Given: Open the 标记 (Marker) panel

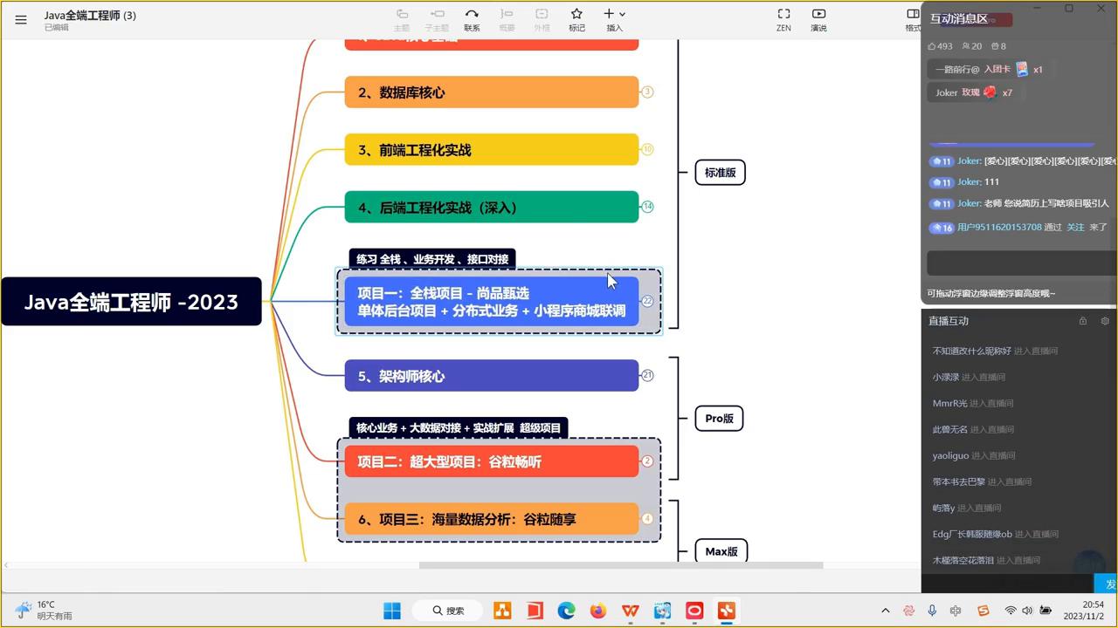Looking at the screenshot, I should [576, 17].
